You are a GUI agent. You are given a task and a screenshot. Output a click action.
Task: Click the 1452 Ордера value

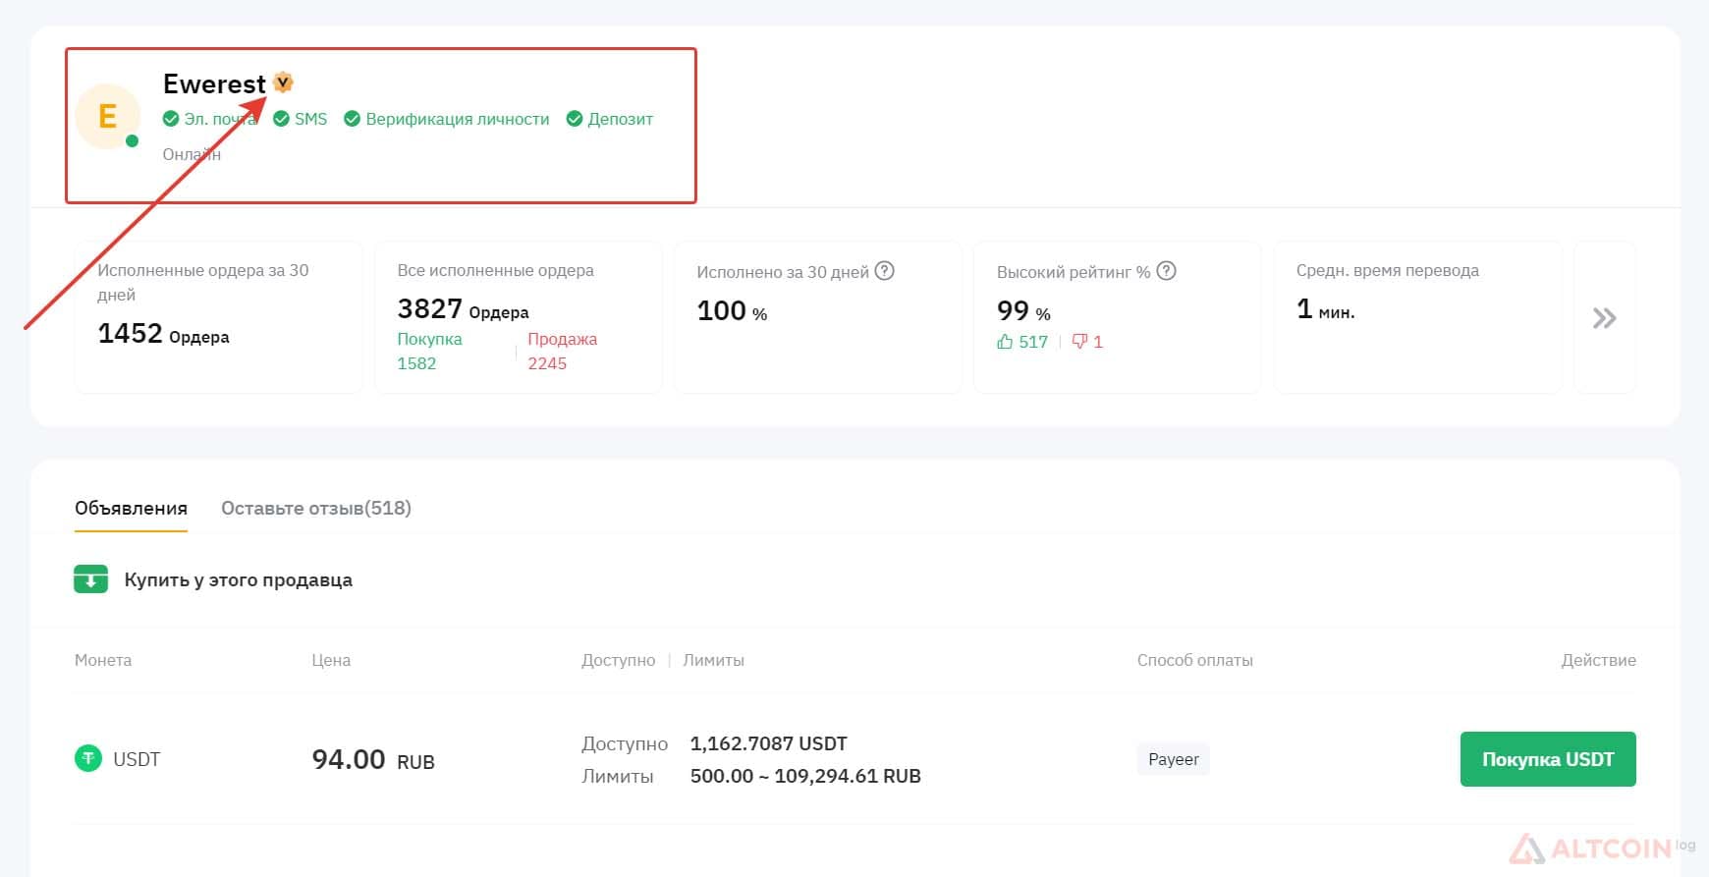[163, 334]
